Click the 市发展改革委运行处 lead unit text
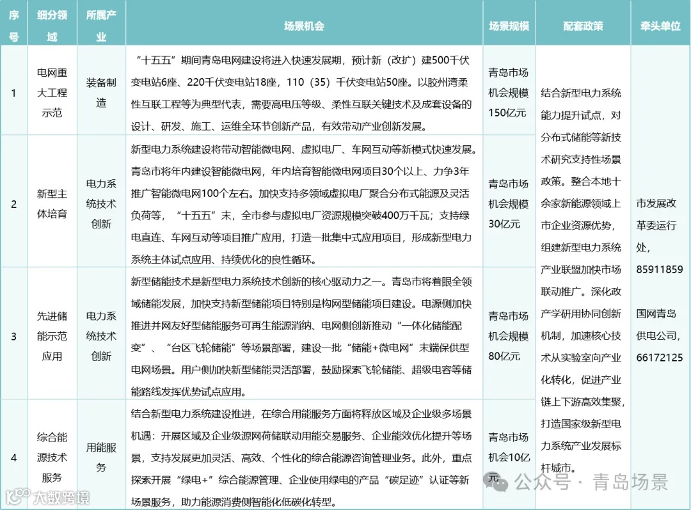691x510 pixels. (656, 225)
